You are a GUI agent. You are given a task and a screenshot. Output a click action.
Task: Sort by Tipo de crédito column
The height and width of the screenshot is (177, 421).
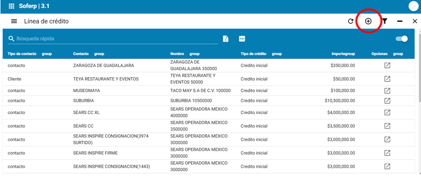click(254, 54)
